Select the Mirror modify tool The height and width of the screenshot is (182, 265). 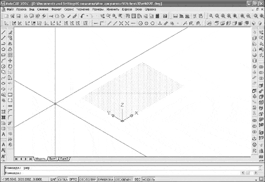[x=10, y=44]
